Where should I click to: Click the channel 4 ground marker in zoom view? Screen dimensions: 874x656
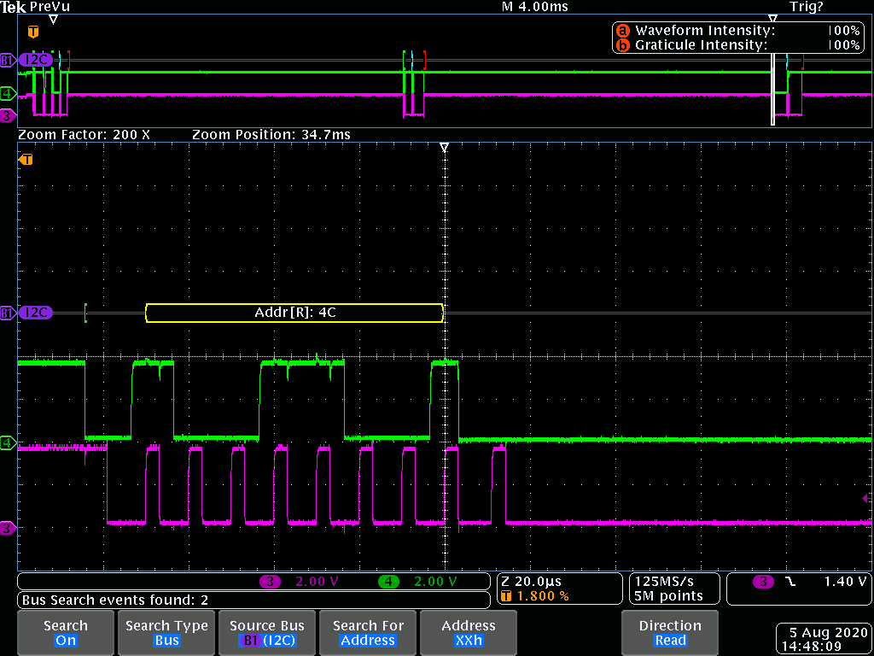coord(7,443)
